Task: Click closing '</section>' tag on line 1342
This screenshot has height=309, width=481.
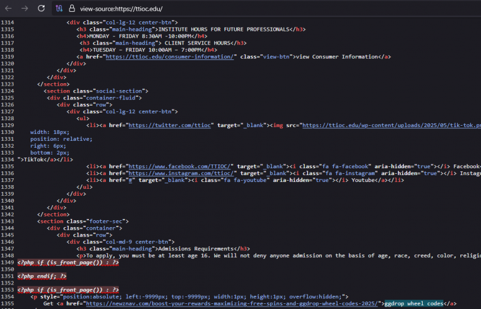Action: click(x=53, y=215)
